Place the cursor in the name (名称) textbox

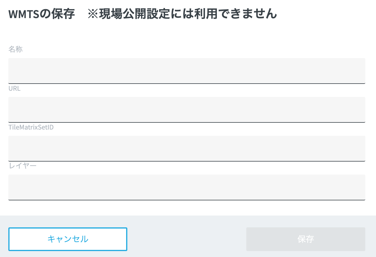point(187,71)
